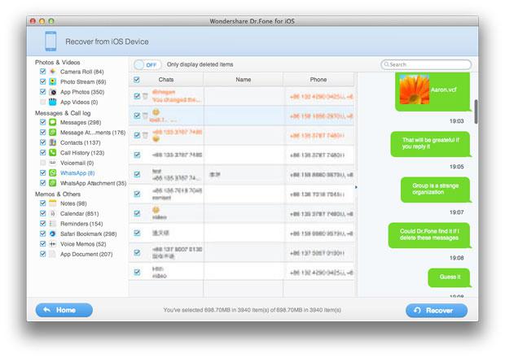
Task: Click the Camera Roll icon in sidebar
Action: 52,72
